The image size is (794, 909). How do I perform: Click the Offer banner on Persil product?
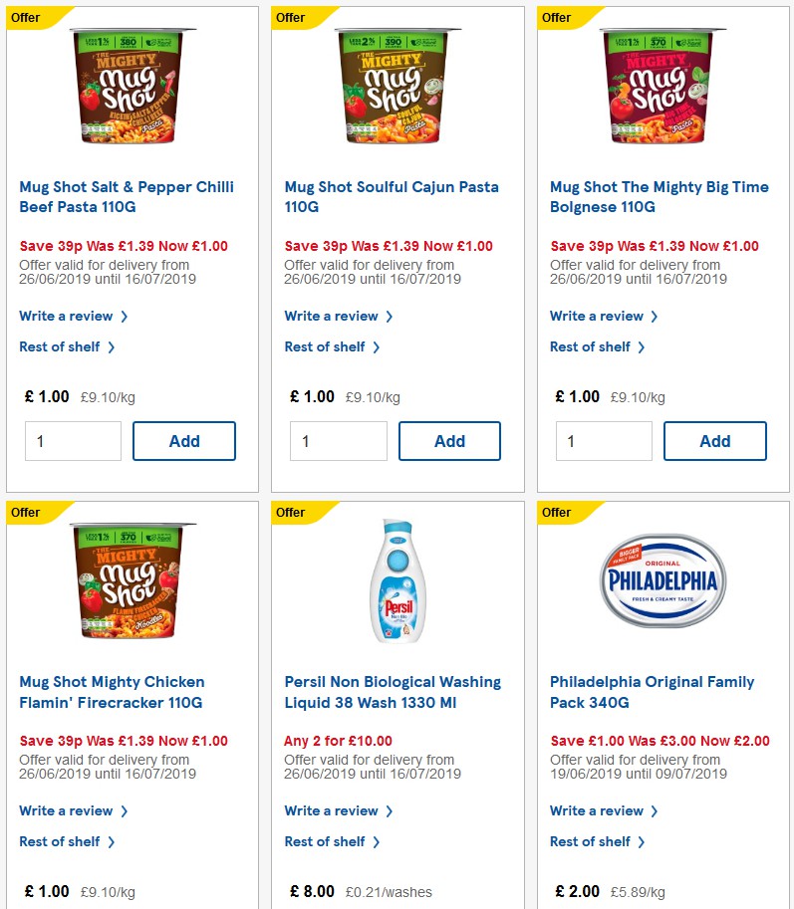point(295,513)
